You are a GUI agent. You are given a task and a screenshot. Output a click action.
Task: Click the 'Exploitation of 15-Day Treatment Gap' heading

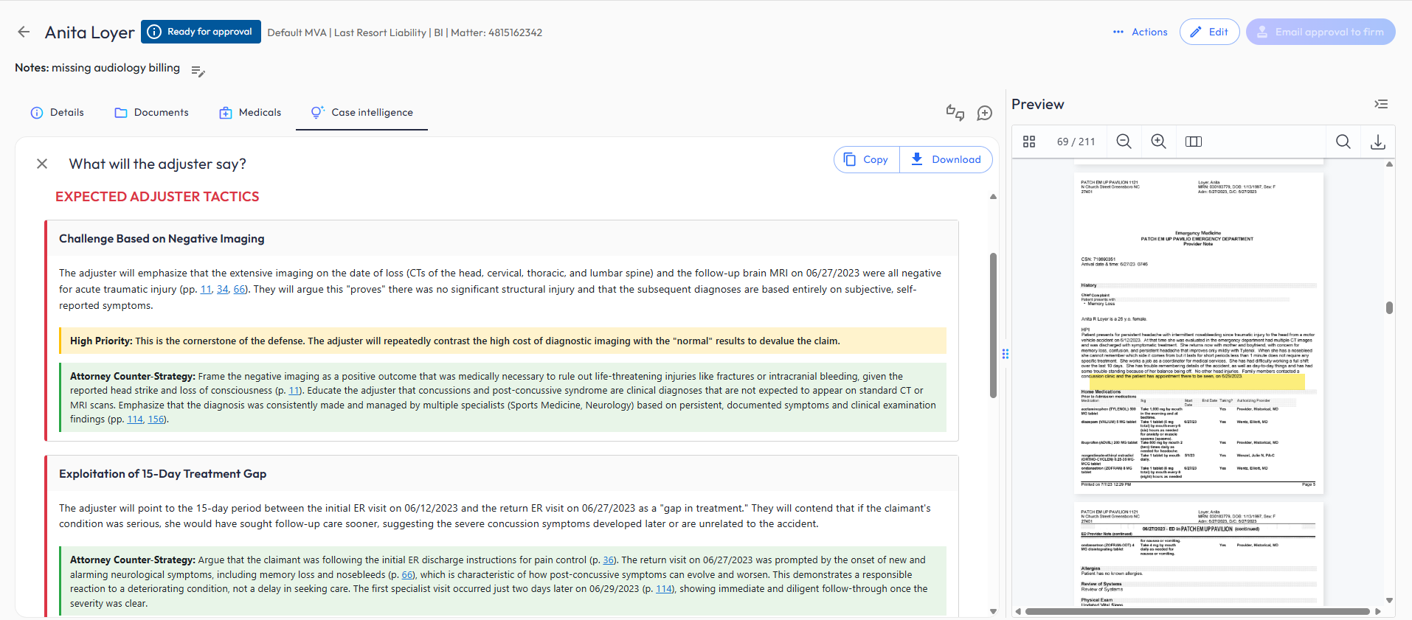162,473
